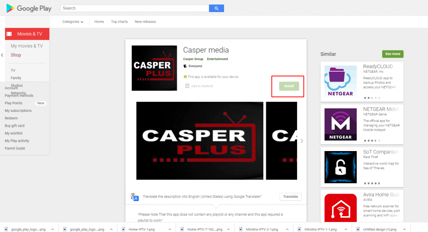This screenshot has height=232, width=428.
Task: Click the Everyone content rating icon
Action: [185, 66]
